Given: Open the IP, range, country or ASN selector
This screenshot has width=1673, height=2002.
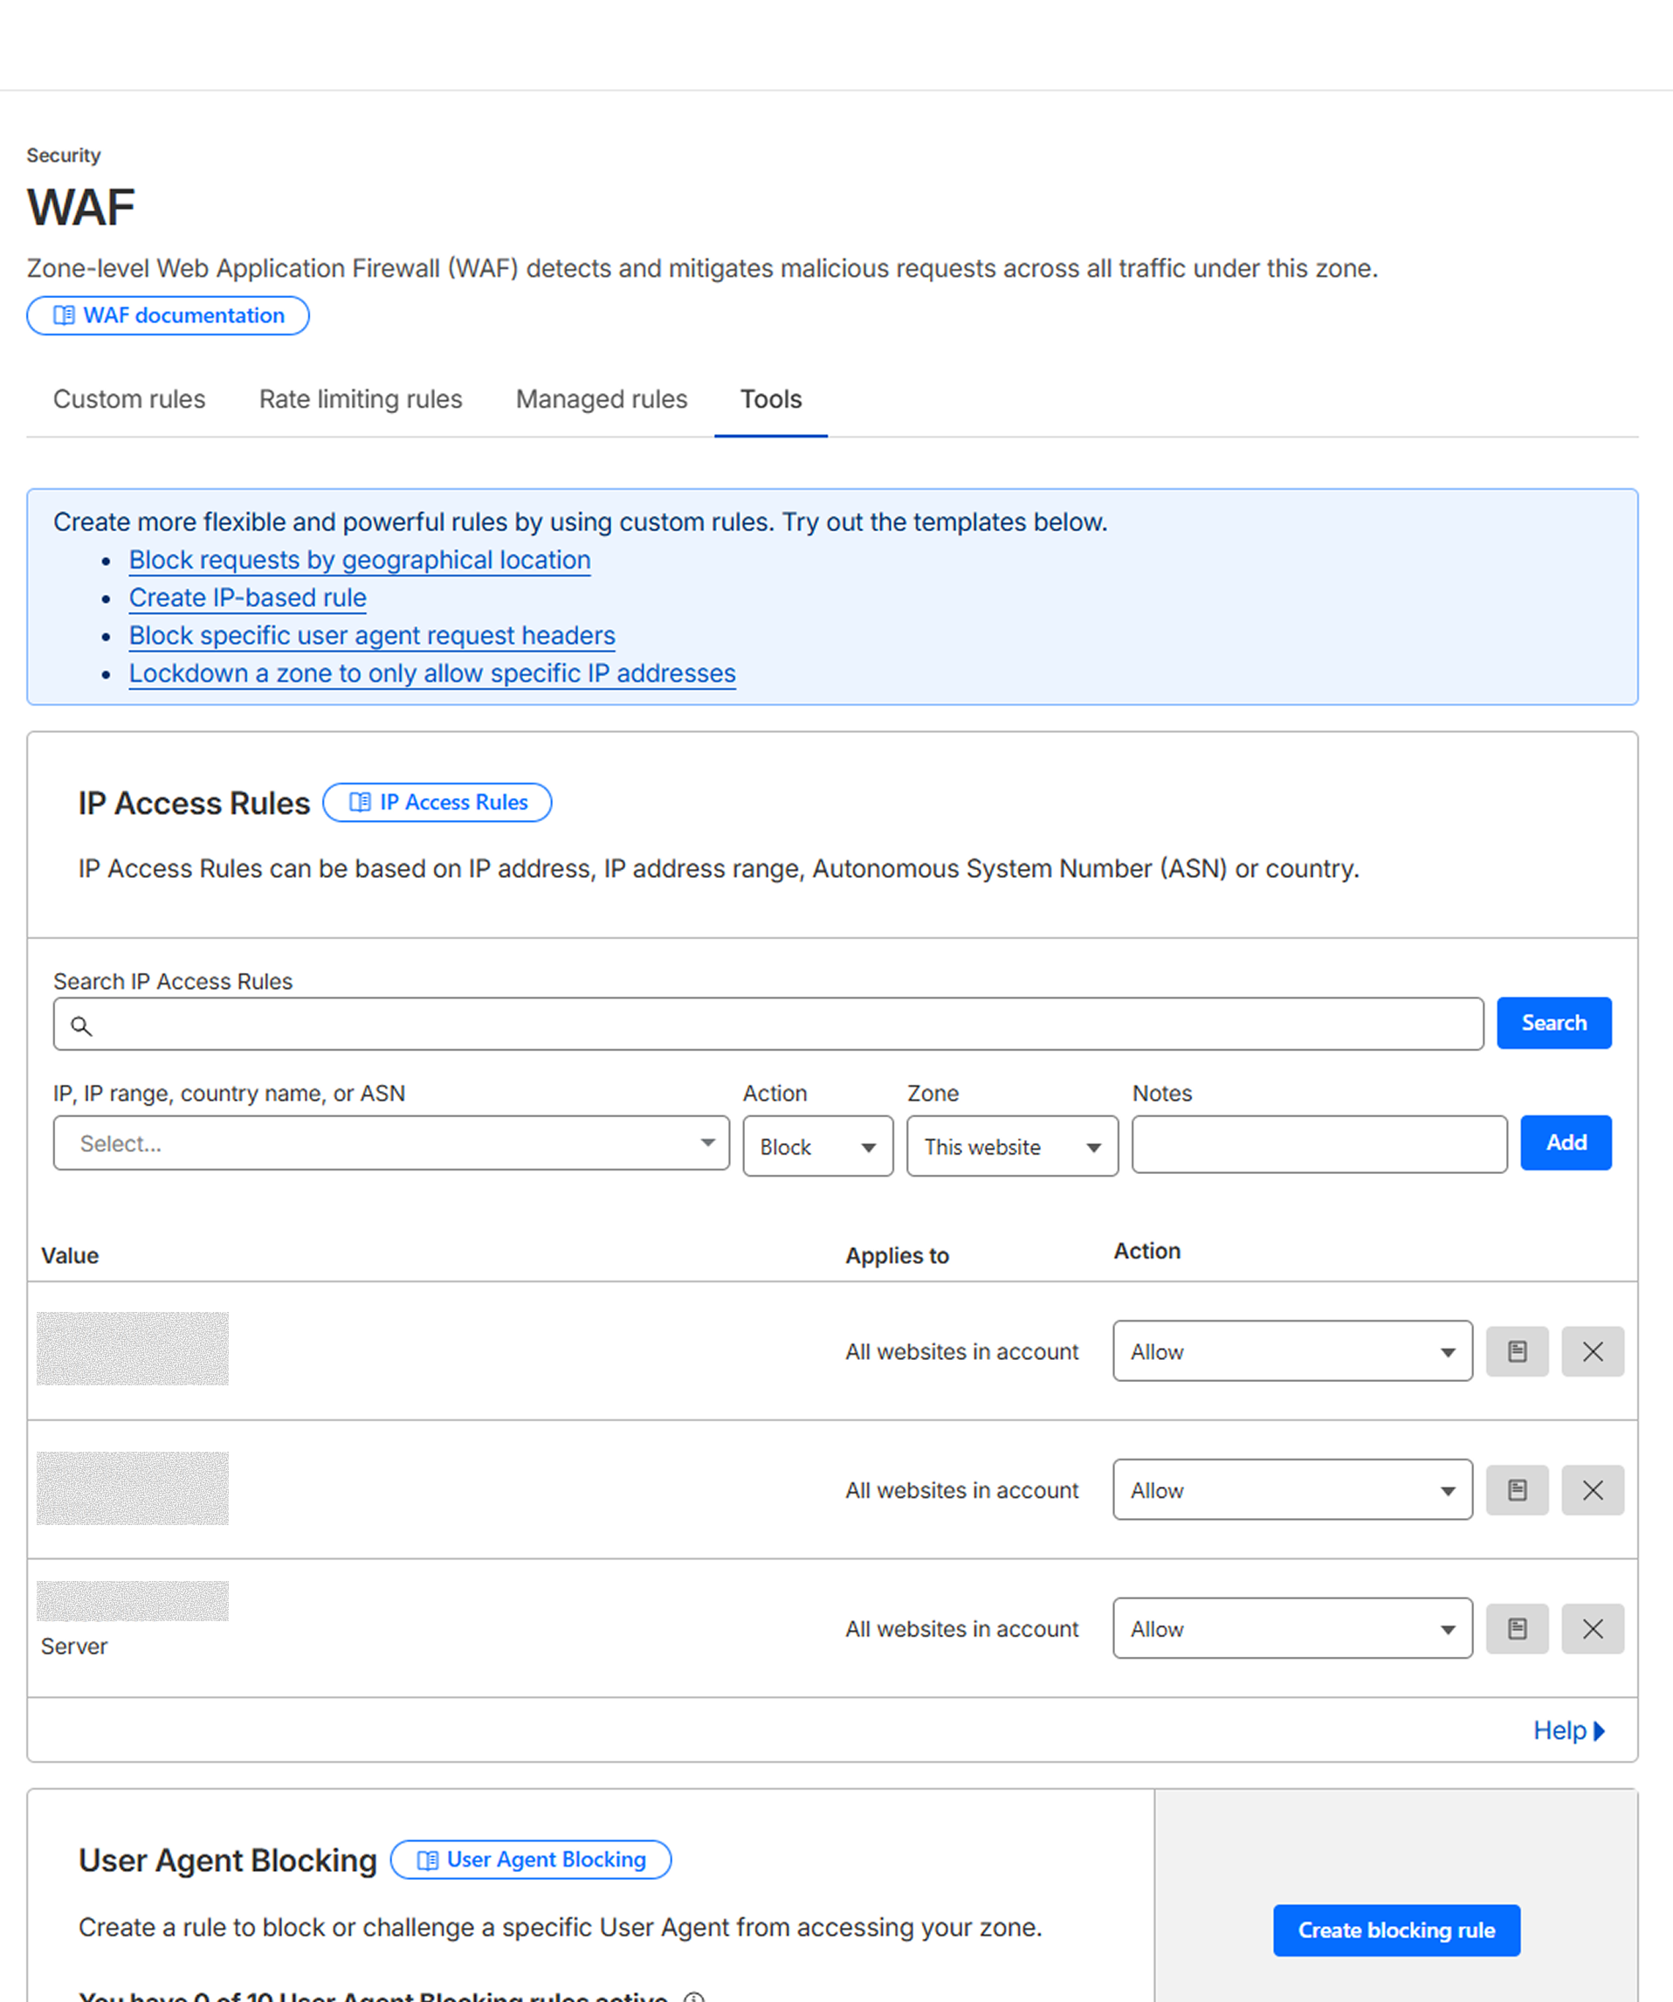Looking at the screenshot, I should pyautogui.click(x=391, y=1143).
